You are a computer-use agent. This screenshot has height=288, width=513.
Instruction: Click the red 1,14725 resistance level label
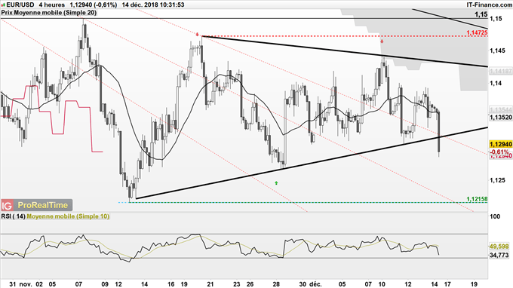tap(477, 32)
